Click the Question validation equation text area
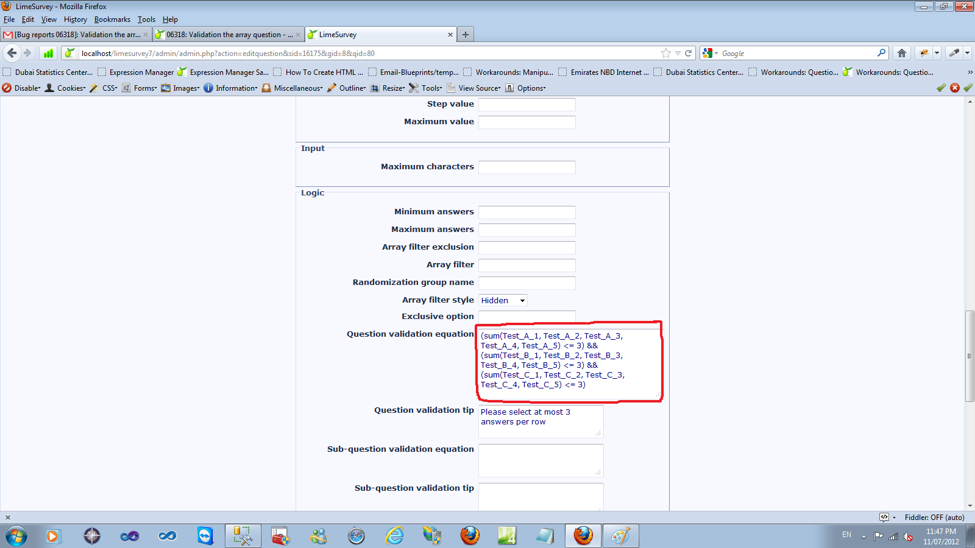 [569, 364]
